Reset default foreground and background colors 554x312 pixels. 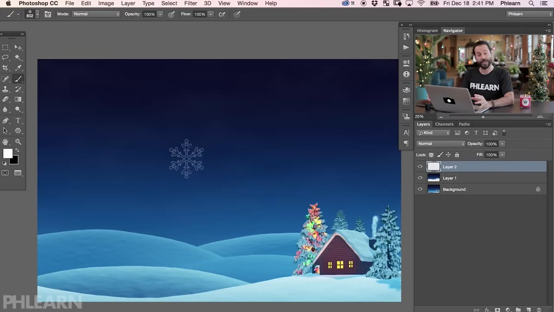5,163
